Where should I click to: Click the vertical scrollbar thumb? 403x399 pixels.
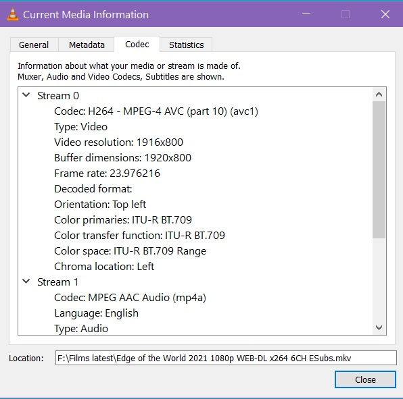point(379,169)
